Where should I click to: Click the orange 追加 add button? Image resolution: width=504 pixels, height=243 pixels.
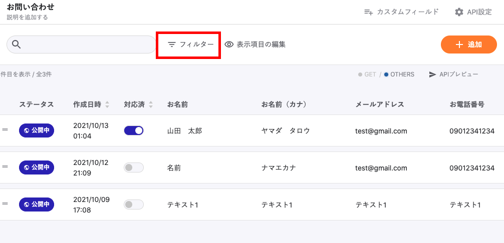click(468, 44)
